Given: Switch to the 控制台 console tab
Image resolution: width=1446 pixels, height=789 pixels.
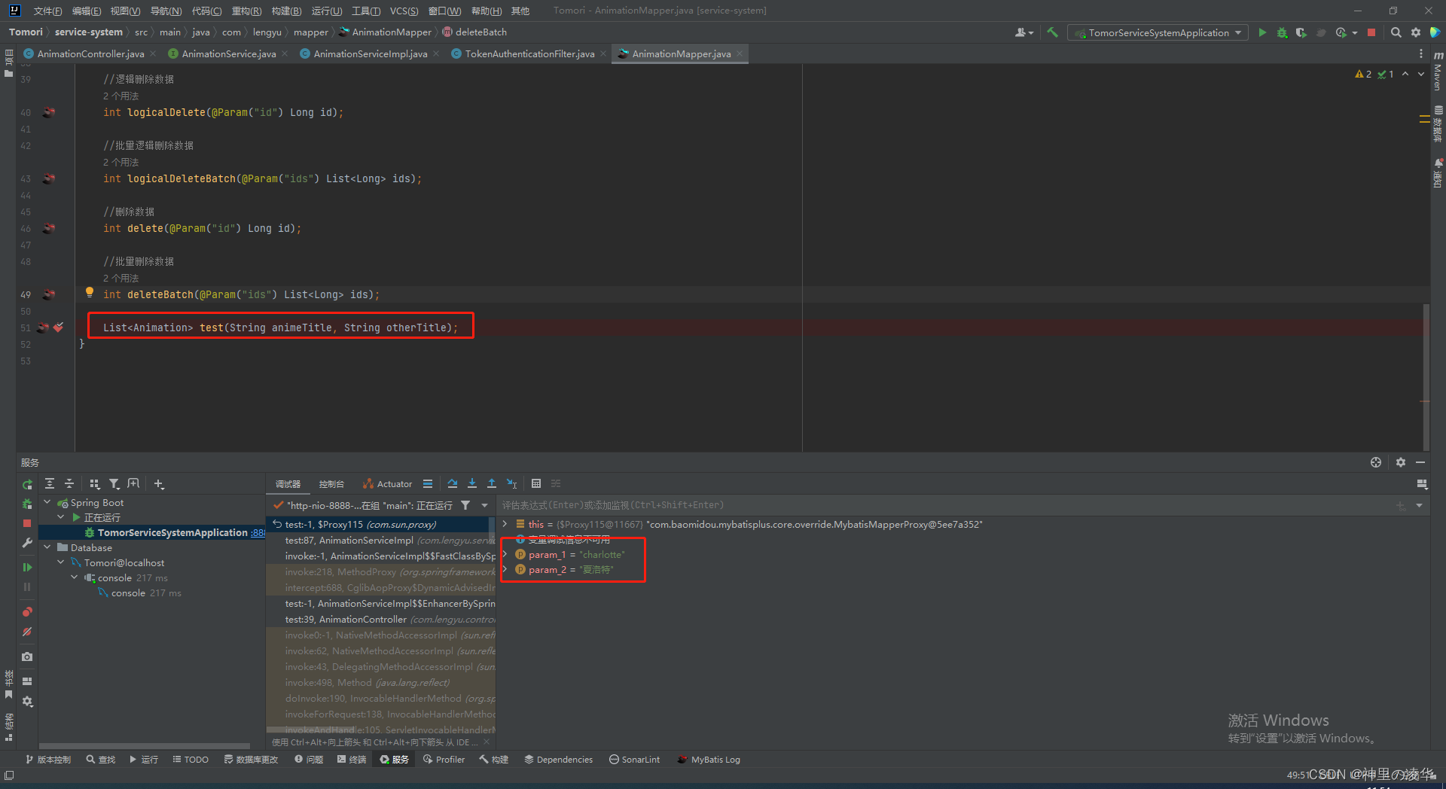Looking at the screenshot, I should [331, 484].
